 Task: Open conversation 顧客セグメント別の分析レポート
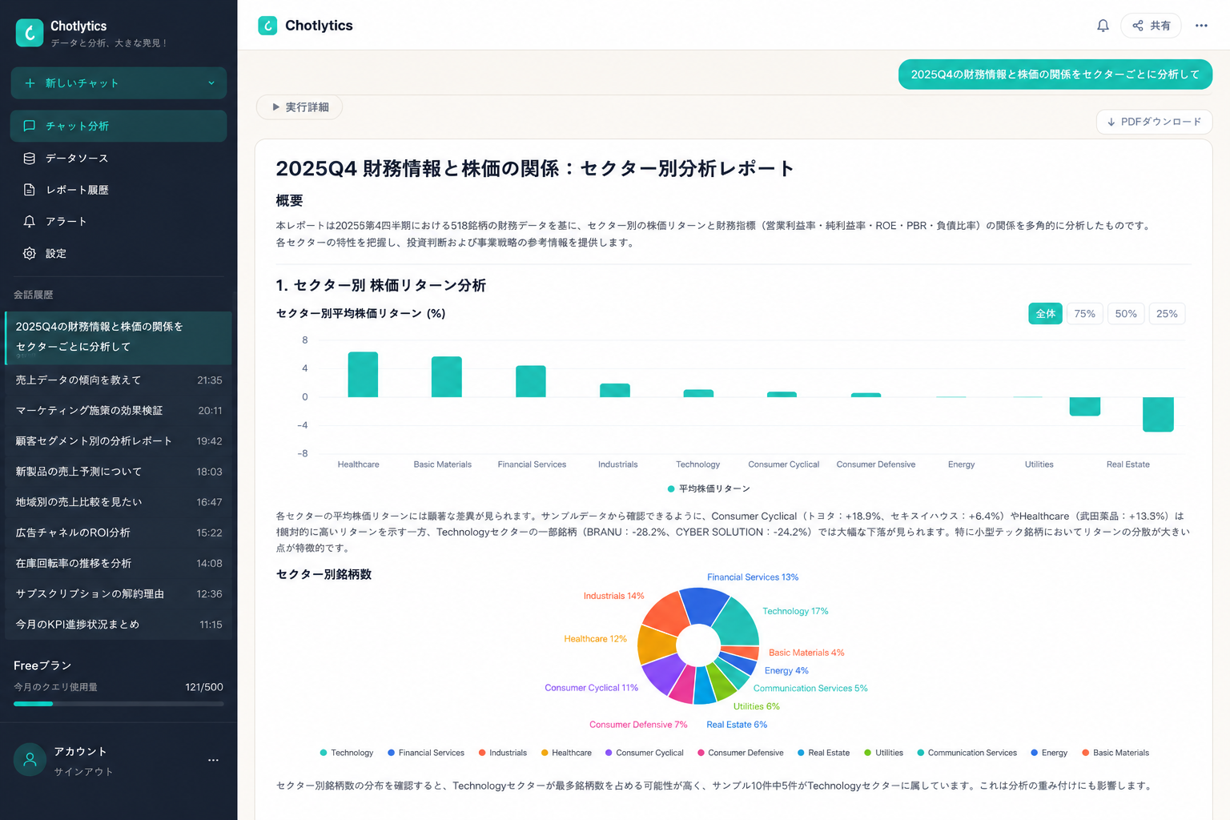pos(119,441)
